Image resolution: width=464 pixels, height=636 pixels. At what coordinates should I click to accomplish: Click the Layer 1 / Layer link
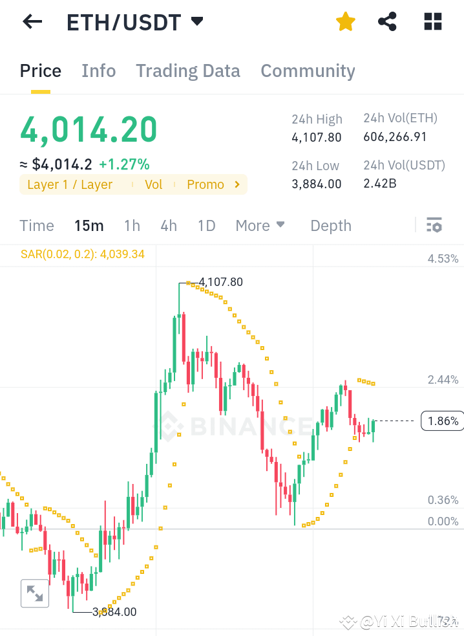(x=69, y=184)
